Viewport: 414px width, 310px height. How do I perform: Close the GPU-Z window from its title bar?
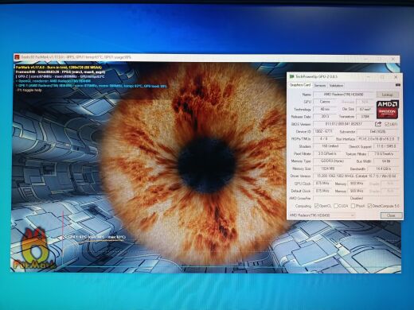tap(396, 77)
